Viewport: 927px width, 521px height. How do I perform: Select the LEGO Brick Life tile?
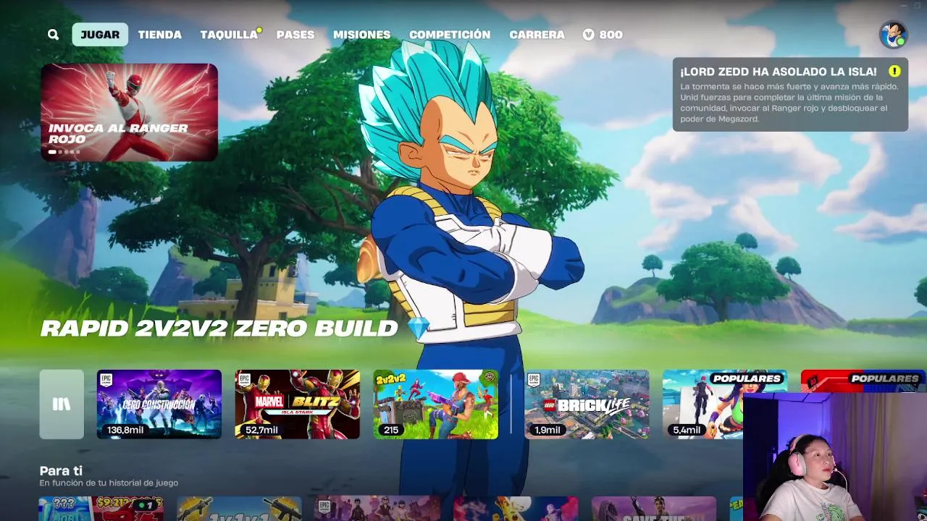tap(587, 404)
